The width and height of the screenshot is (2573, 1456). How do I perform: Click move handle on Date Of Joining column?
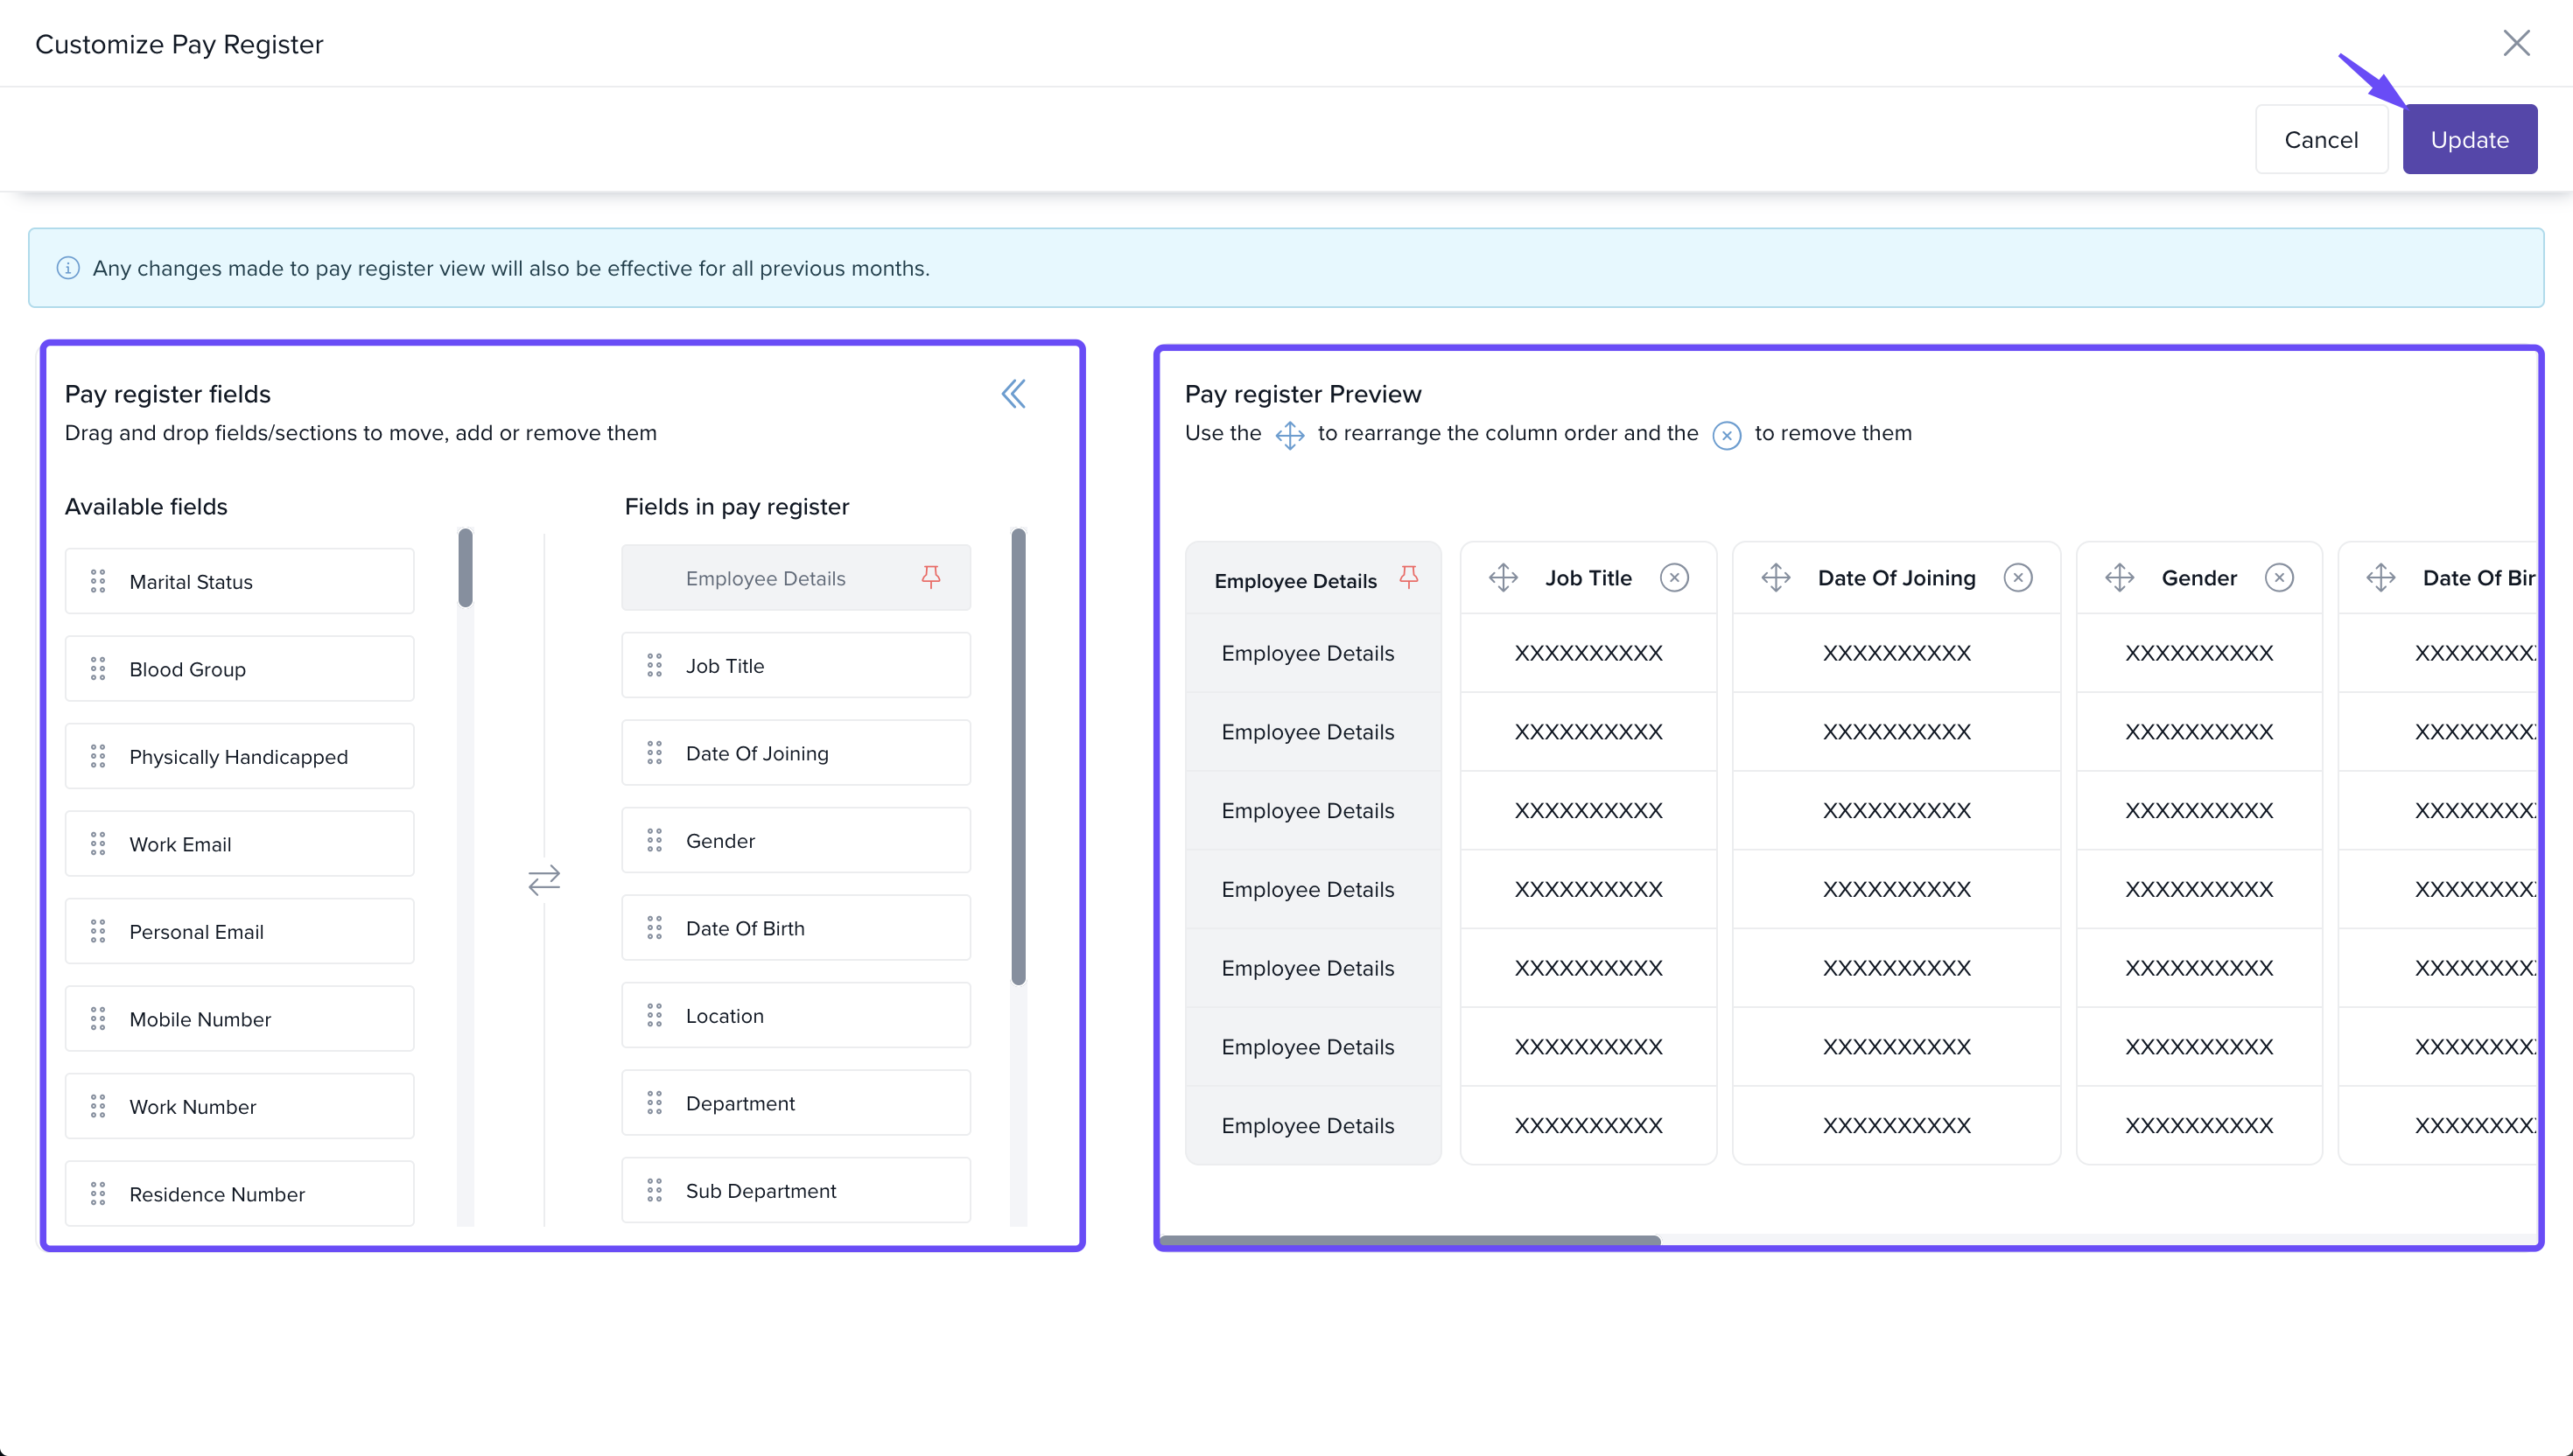point(1775,578)
